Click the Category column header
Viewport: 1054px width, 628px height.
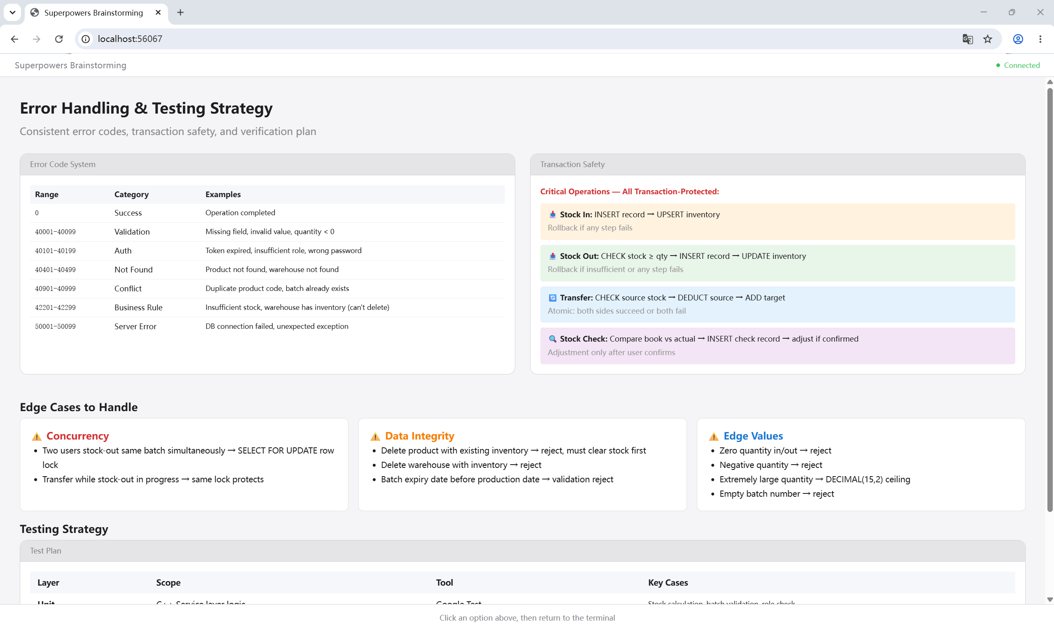[x=131, y=195]
